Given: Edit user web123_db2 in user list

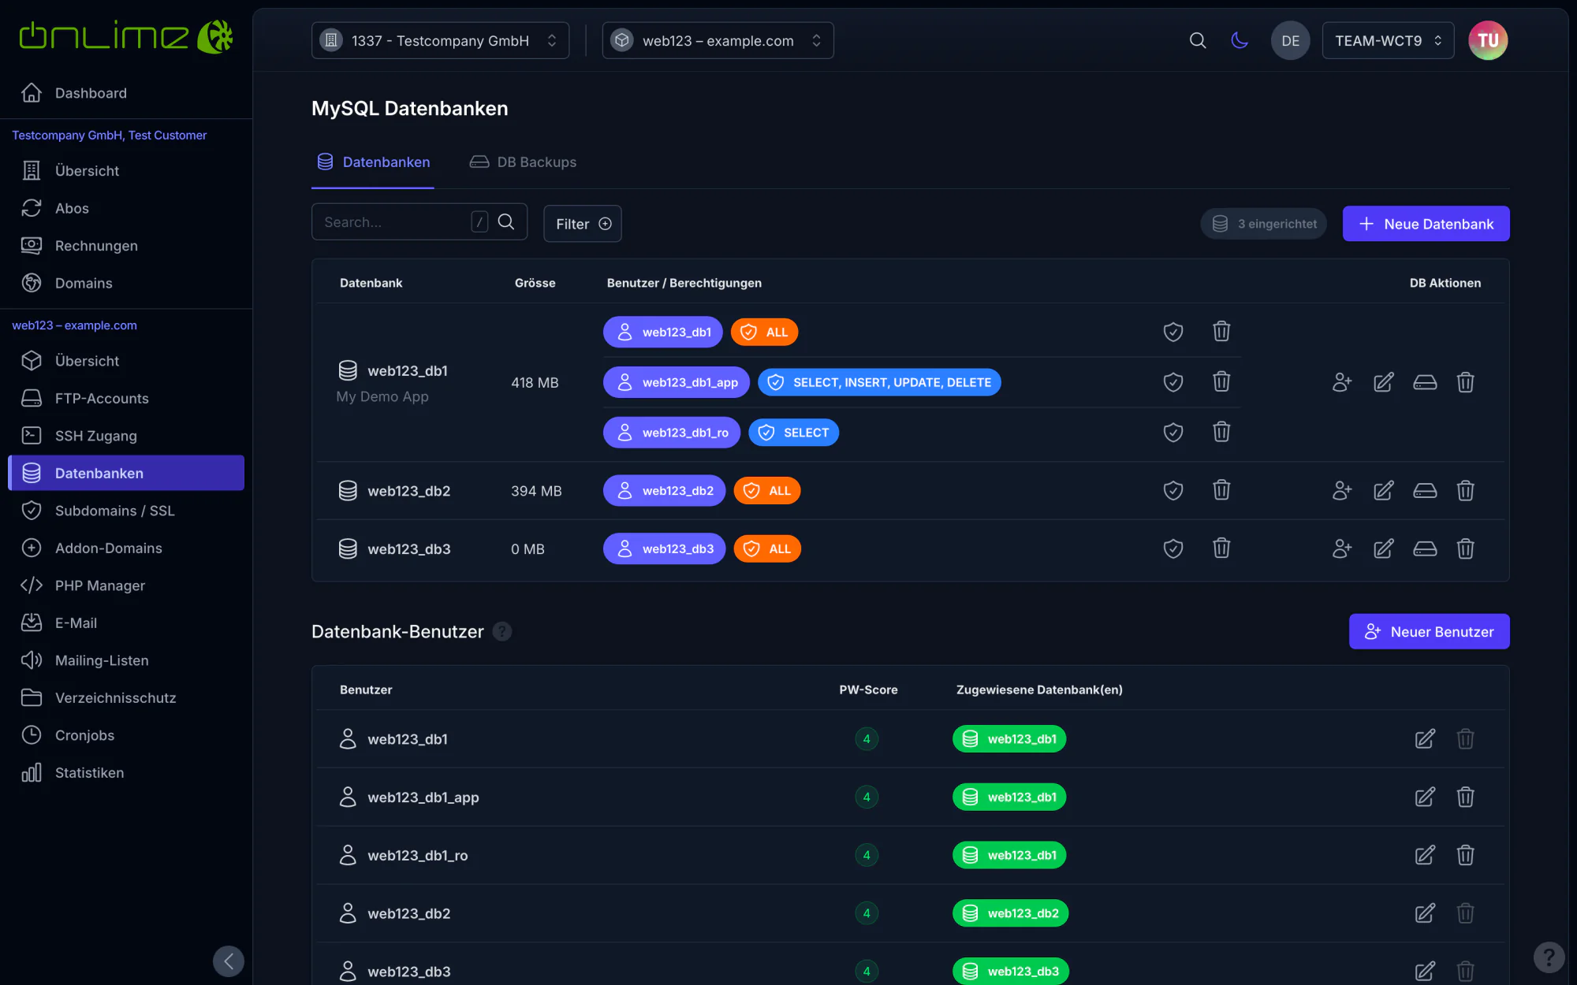Looking at the screenshot, I should pyautogui.click(x=1424, y=913).
